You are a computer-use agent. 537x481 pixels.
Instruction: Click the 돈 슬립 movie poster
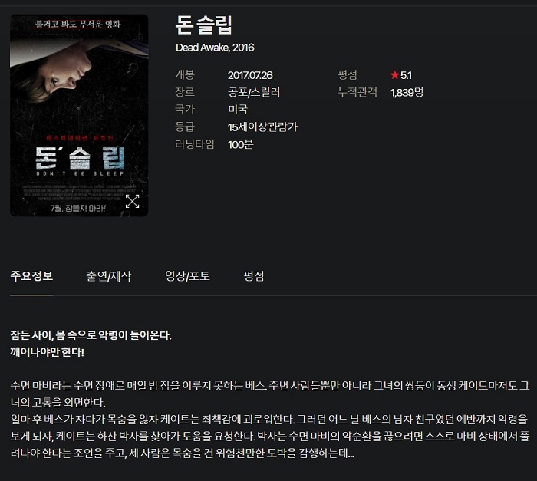pyautogui.click(x=79, y=115)
